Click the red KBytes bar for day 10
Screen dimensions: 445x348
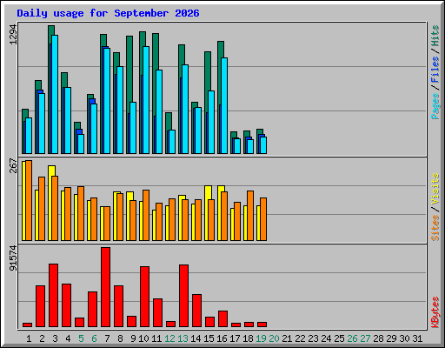[x=144, y=297]
